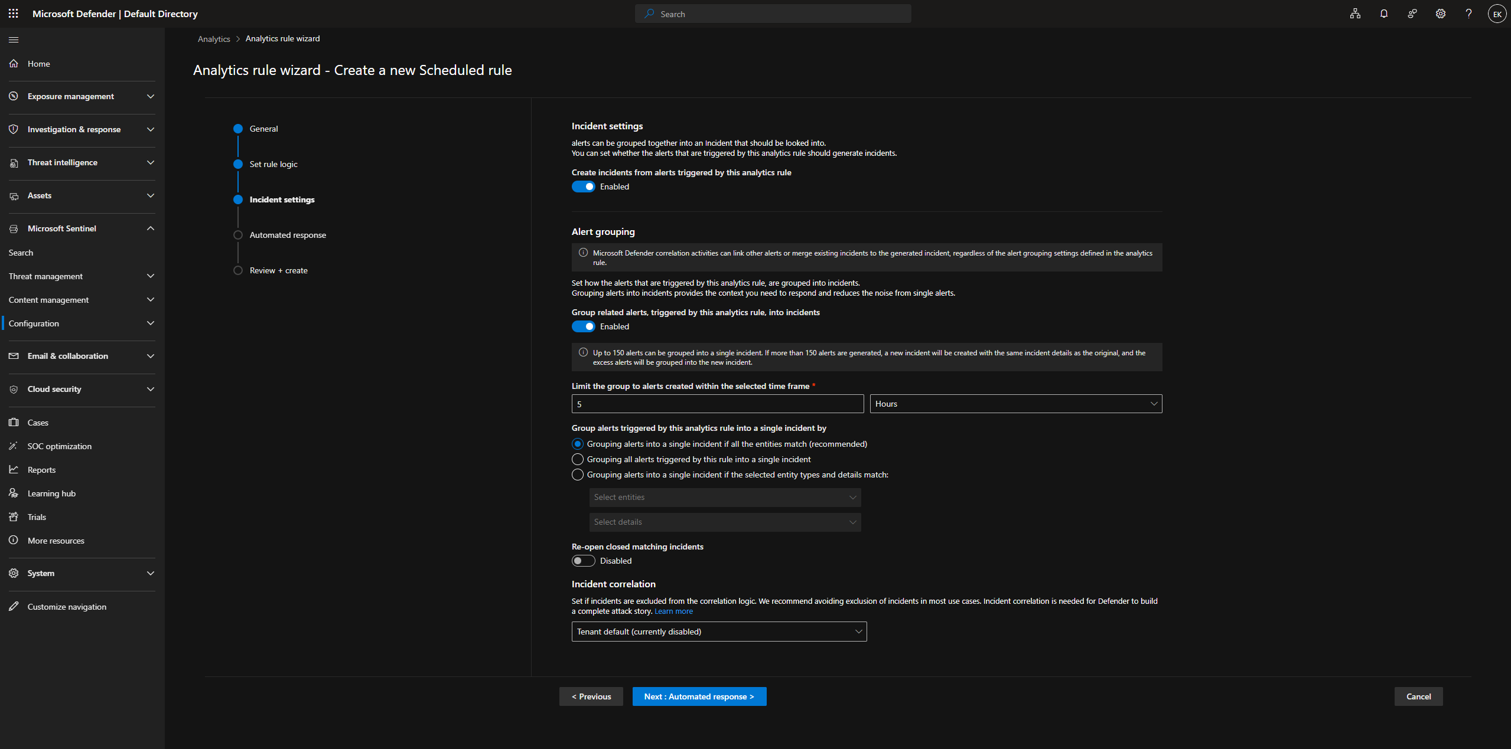Viewport: 1511px width, 749px height.
Task: Click the Home icon in sidebar
Action: [x=14, y=64]
